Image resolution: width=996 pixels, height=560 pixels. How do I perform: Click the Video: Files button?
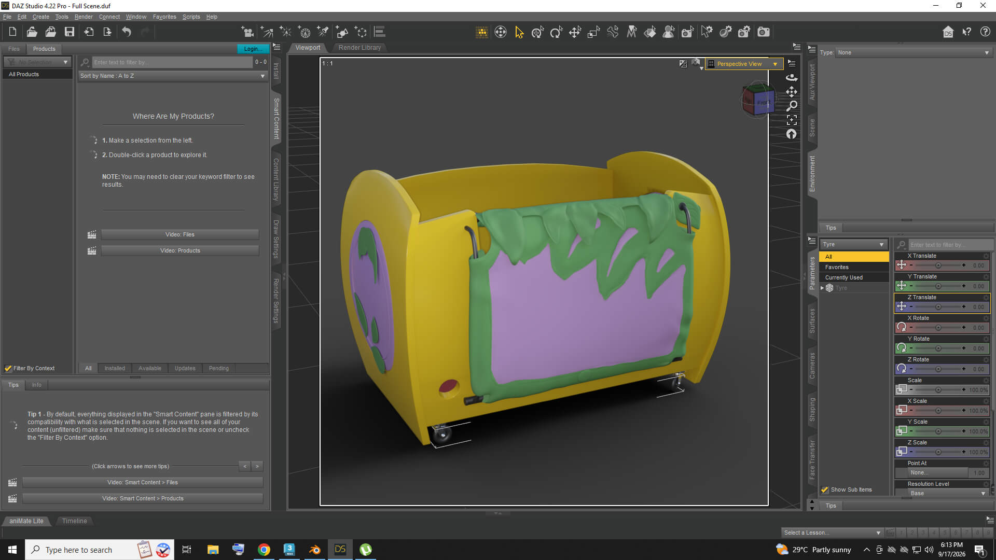coord(180,234)
